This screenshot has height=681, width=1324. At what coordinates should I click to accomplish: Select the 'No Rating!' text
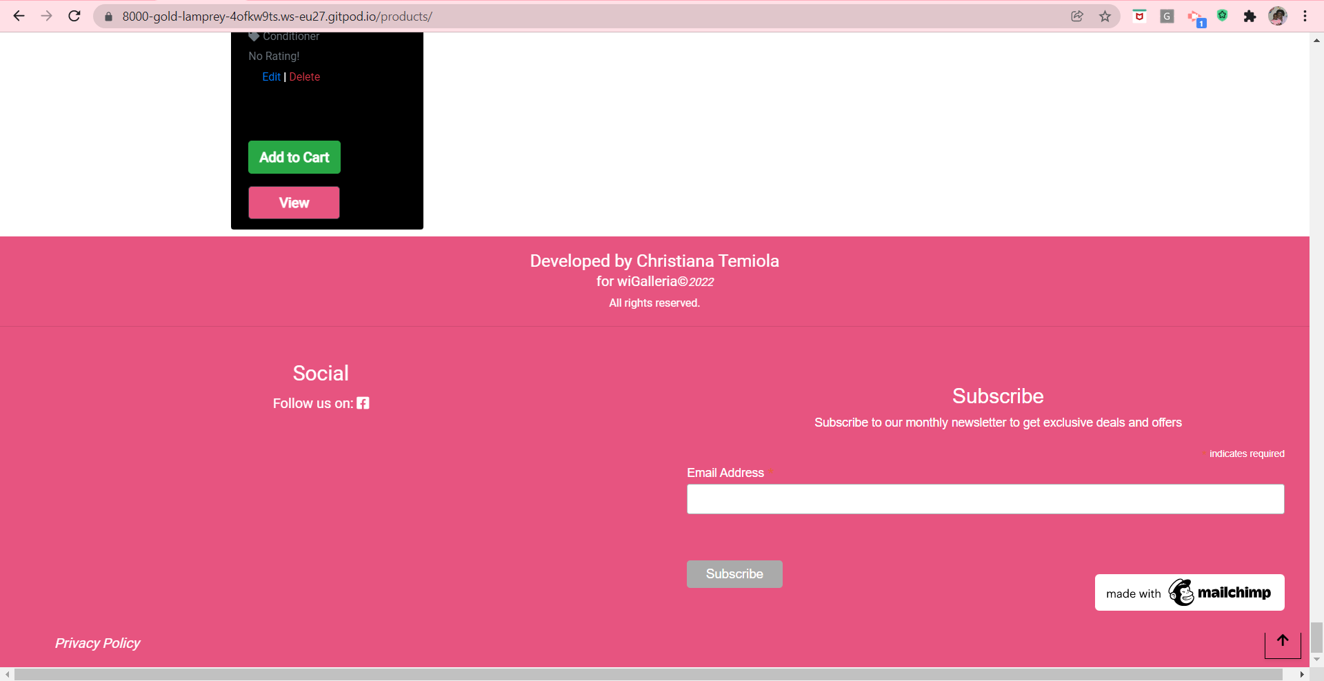(274, 57)
